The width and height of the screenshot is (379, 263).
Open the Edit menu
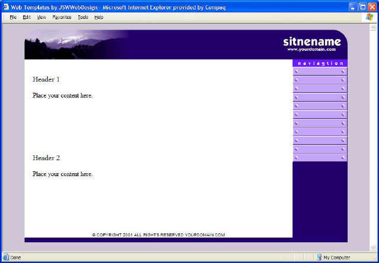tap(27, 17)
